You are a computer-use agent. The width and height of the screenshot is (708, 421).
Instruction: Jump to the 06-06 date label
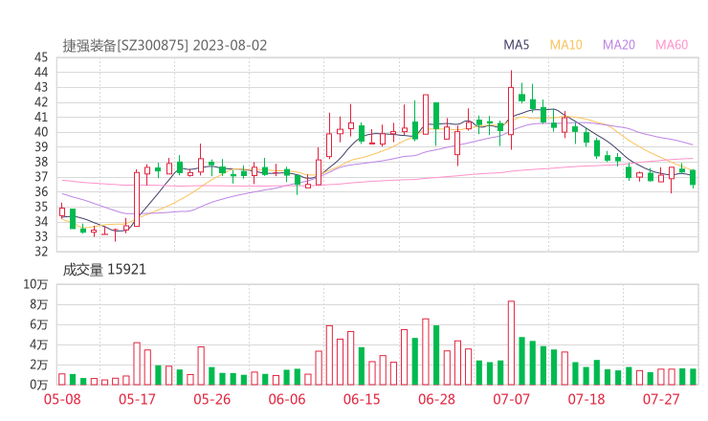286,399
